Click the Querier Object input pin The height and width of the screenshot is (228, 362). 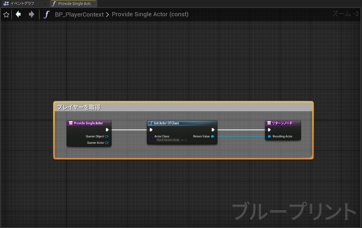(107, 136)
